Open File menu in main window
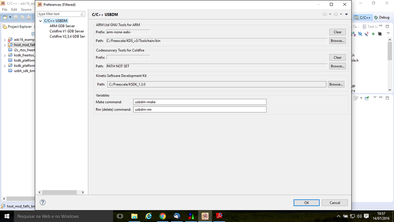This screenshot has width=394, height=222. coord(4,9)
